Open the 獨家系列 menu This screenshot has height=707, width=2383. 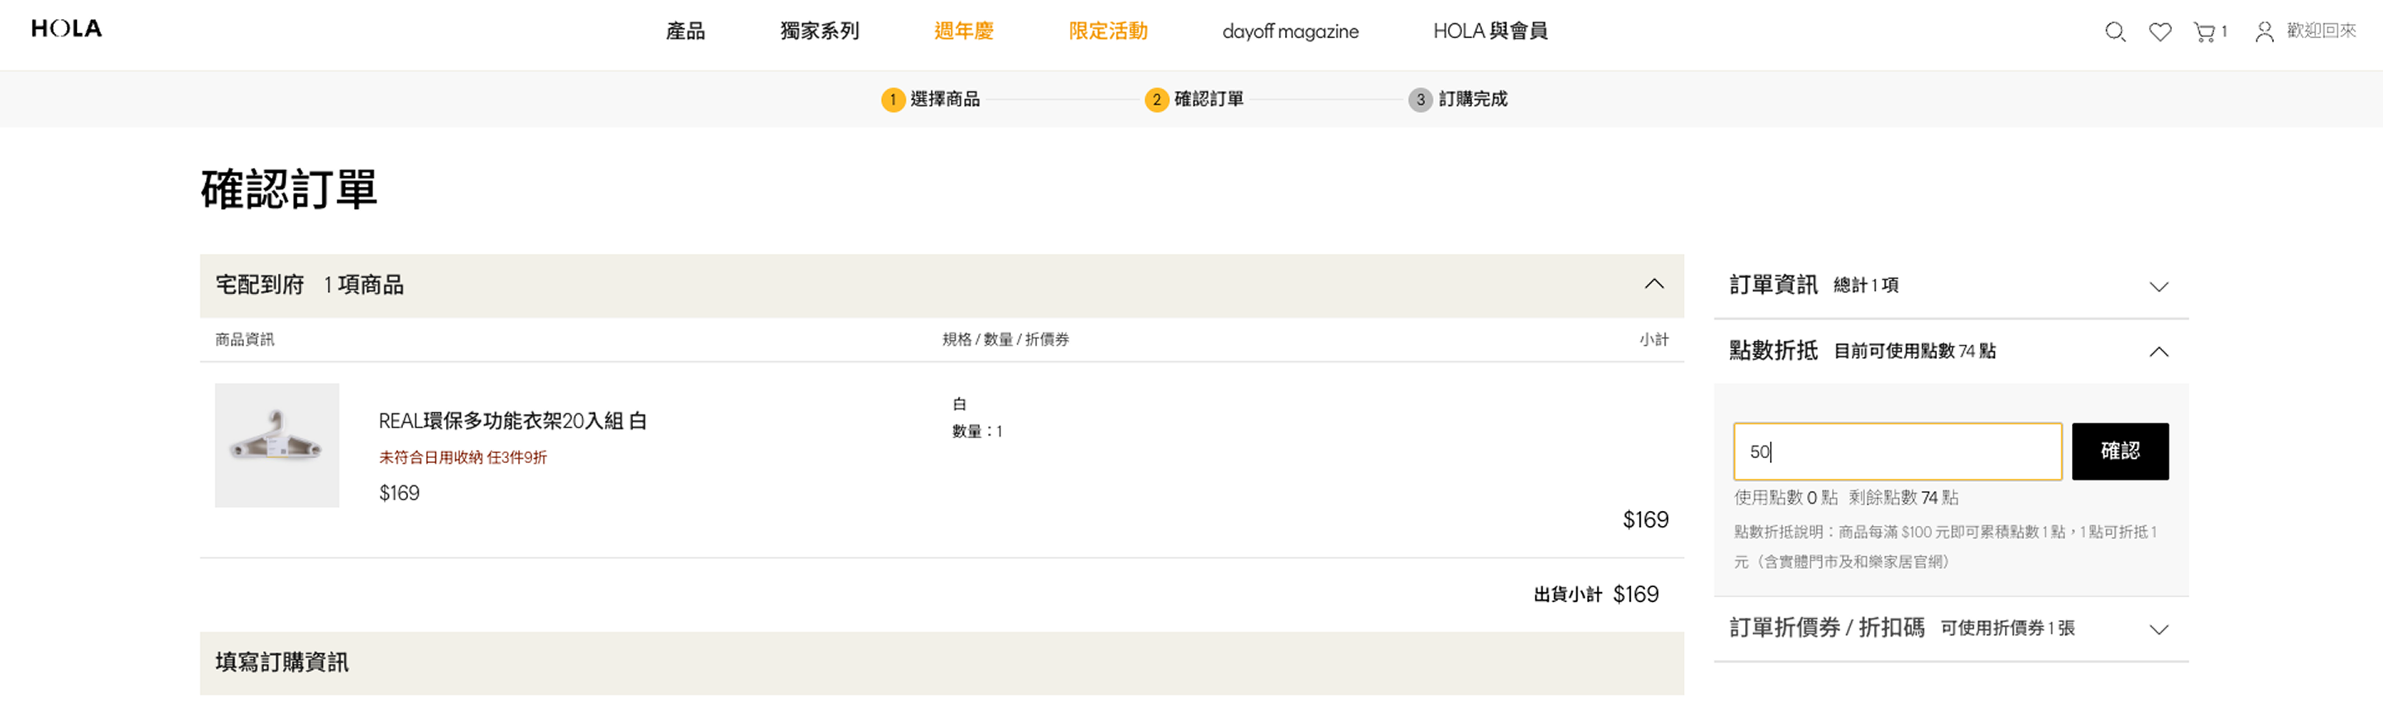[818, 31]
